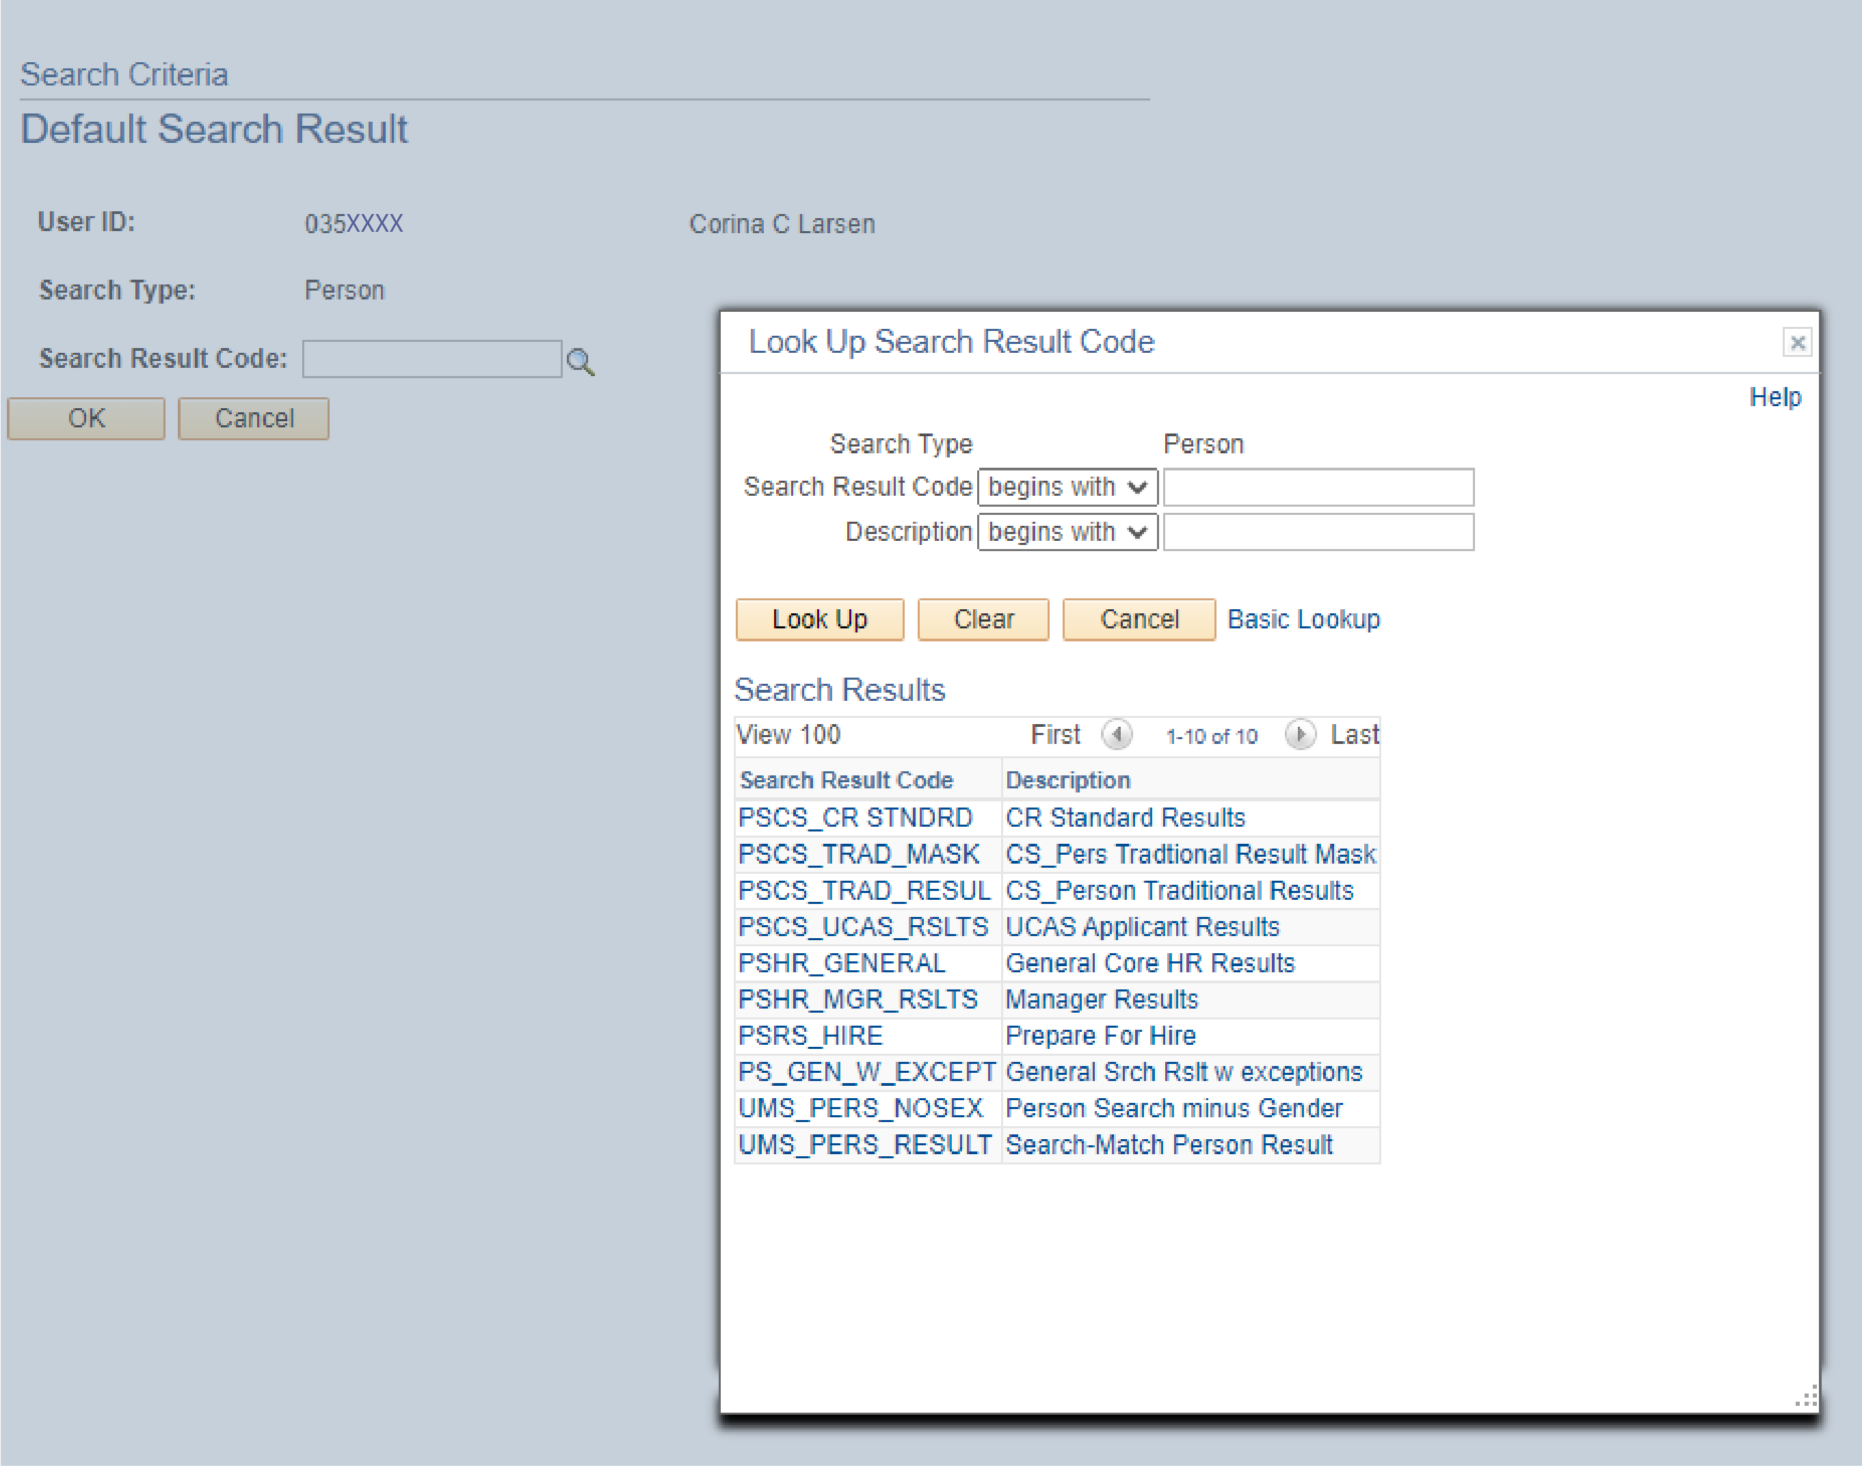The height and width of the screenshot is (1466, 1862).
Task: Click CS_Person Traditional Results description
Action: coord(1180,891)
